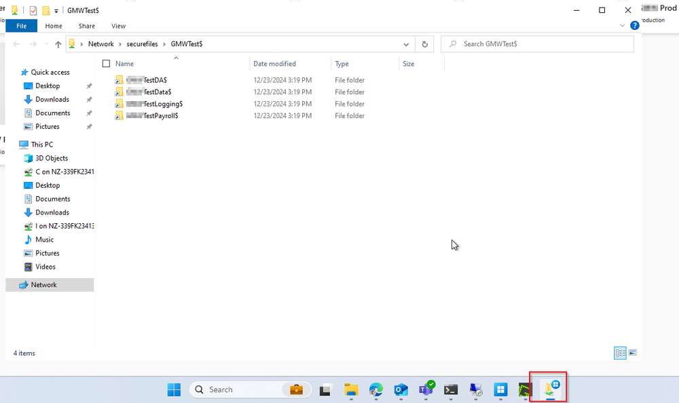Open the File menu
The height and width of the screenshot is (403, 679).
(x=21, y=26)
